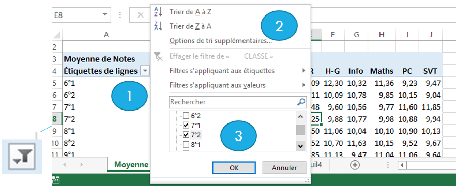Viewport: 456px width, 186px height.
Task: Click the Rechercher search field
Action: (233, 102)
